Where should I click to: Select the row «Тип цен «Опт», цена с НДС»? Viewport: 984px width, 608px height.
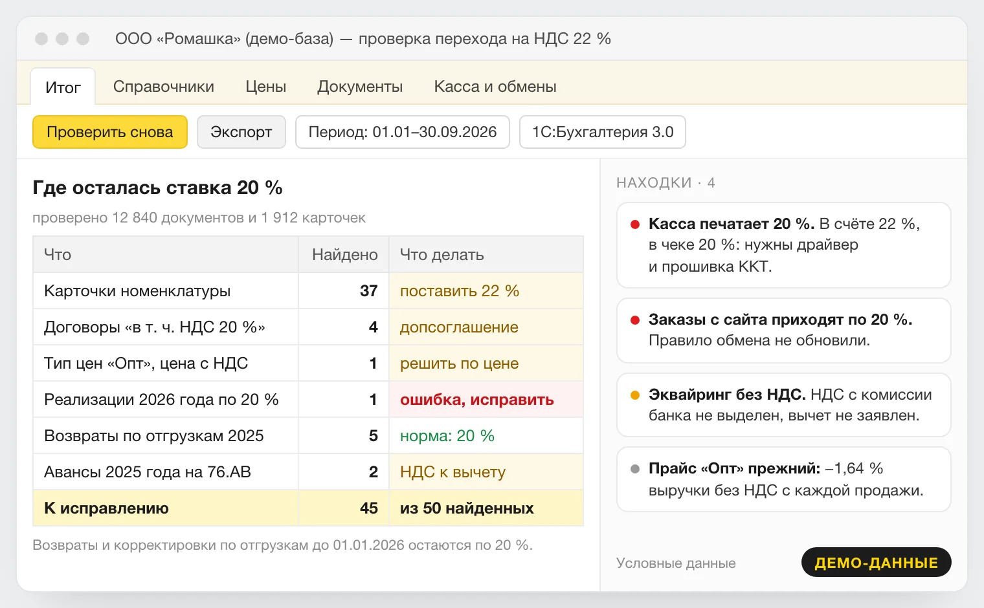coord(308,364)
